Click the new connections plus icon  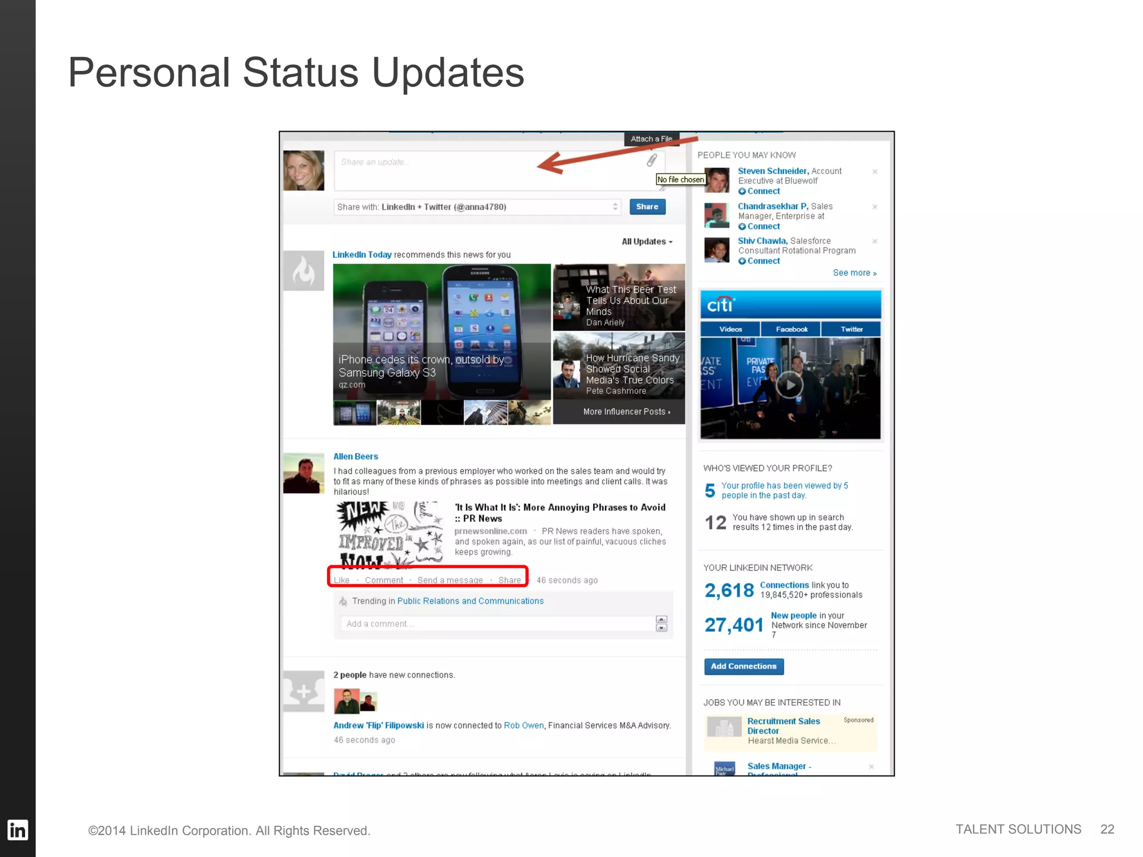[304, 691]
